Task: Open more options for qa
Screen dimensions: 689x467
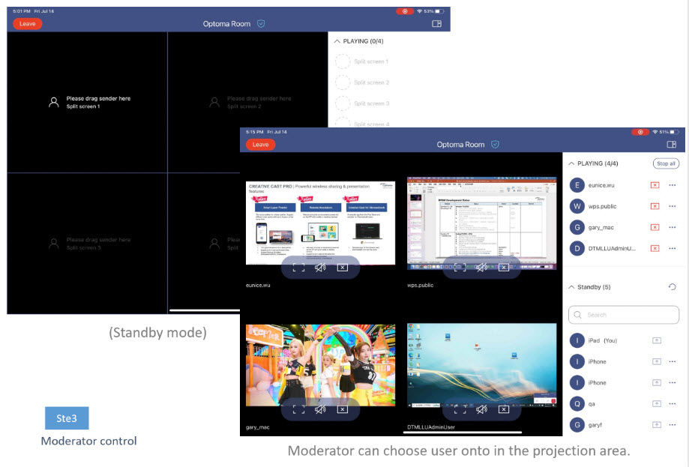Action: click(673, 404)
